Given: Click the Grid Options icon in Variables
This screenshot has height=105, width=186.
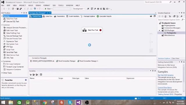Looking at the screenshot, I should 41,75.
